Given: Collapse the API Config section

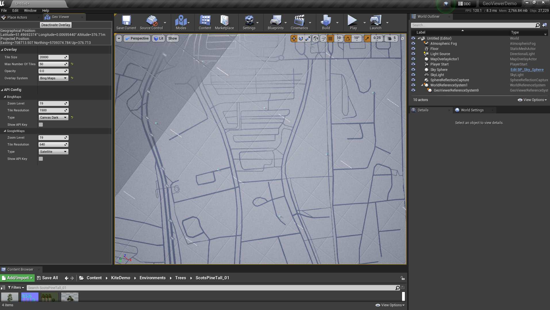Looking at the screenshot, I should 2,90.
